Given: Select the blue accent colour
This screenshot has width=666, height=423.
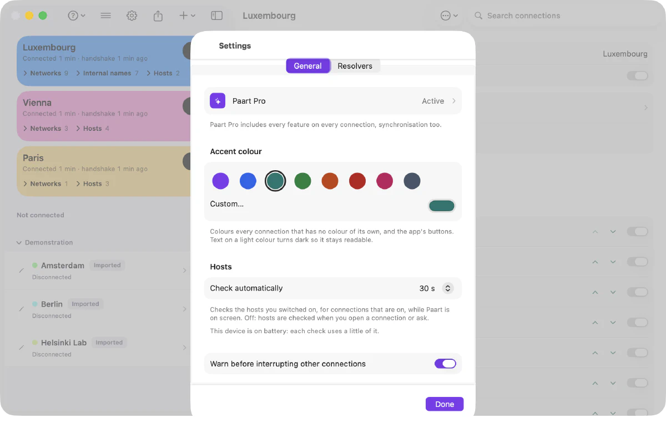Looking at the screenshot, I should tap(248, 181).
